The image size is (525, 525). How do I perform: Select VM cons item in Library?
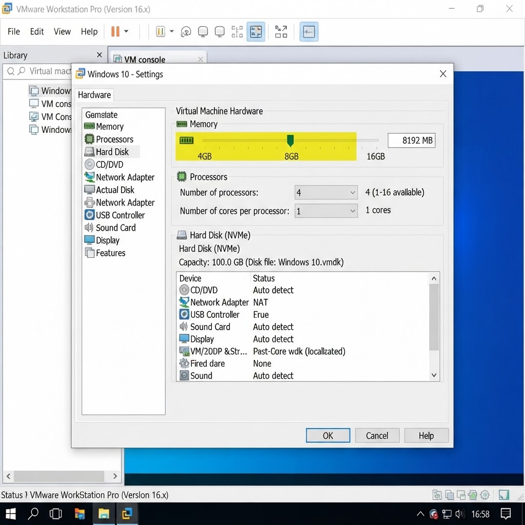point(50,104)
